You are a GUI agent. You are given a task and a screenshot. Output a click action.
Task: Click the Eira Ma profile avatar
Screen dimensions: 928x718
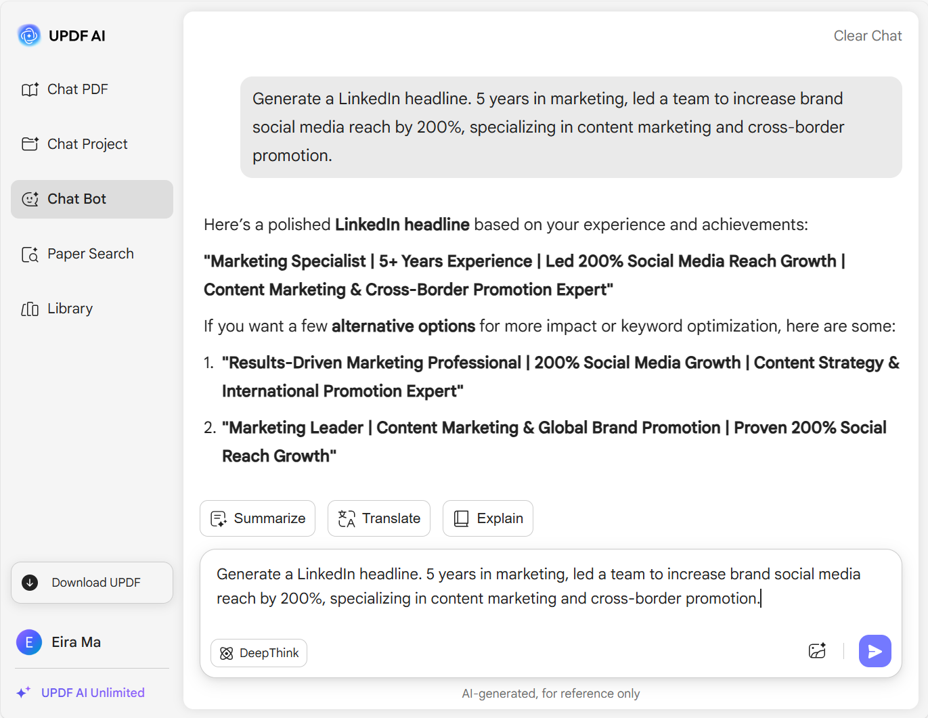click(29, 642)
